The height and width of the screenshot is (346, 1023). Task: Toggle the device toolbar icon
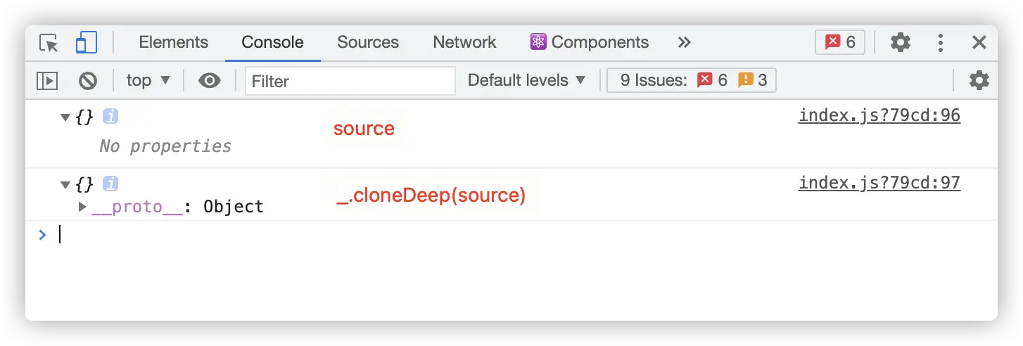pos(86,43)
